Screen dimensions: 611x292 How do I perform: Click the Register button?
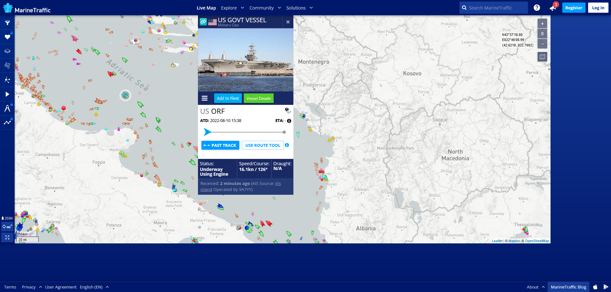click(574, 8)
